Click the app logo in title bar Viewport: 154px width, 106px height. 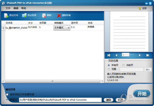point(3,3)
